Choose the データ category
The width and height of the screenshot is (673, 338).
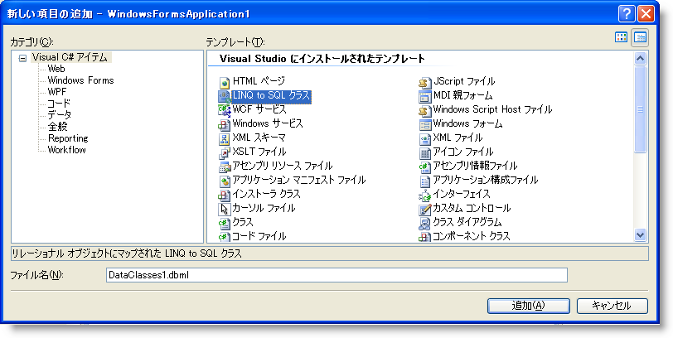pos(59,115)
